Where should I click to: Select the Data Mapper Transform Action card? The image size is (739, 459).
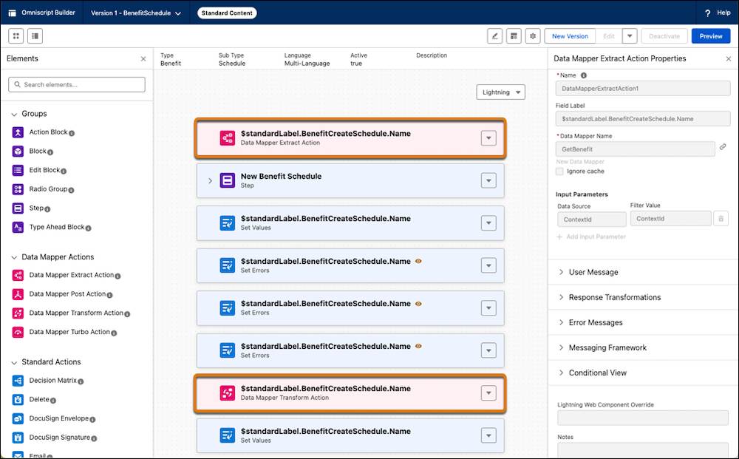click(350, 393)
